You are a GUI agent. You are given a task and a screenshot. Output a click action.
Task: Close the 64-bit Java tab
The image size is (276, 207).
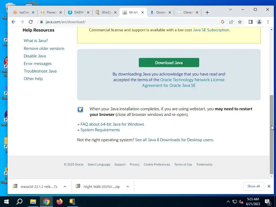coord(143,12)
